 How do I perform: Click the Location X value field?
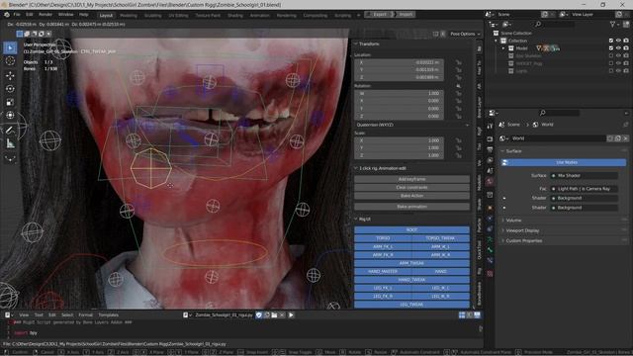click(399, 62)
